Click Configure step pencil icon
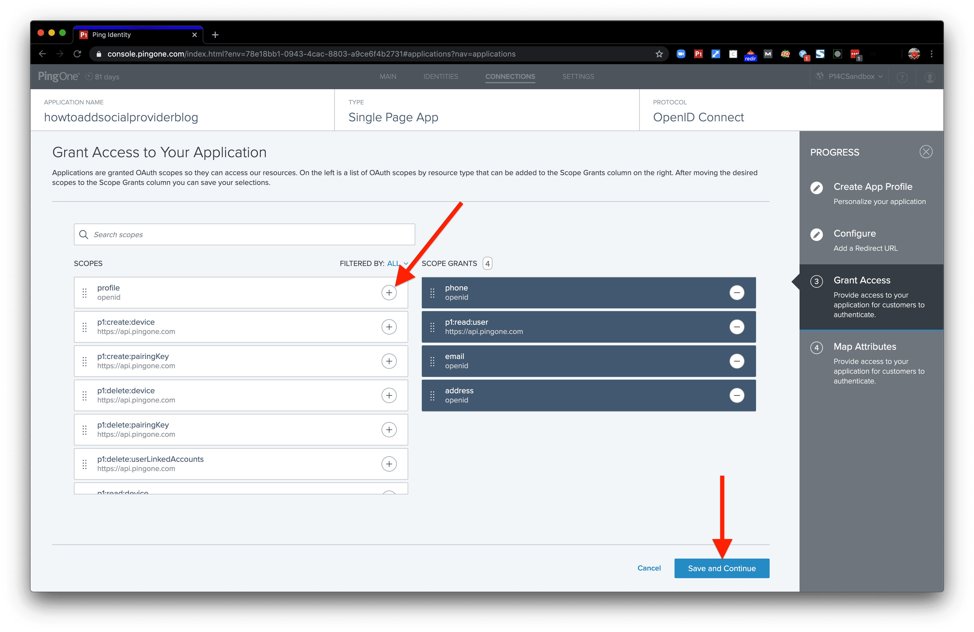974x632 pixels. click(816, 234)
